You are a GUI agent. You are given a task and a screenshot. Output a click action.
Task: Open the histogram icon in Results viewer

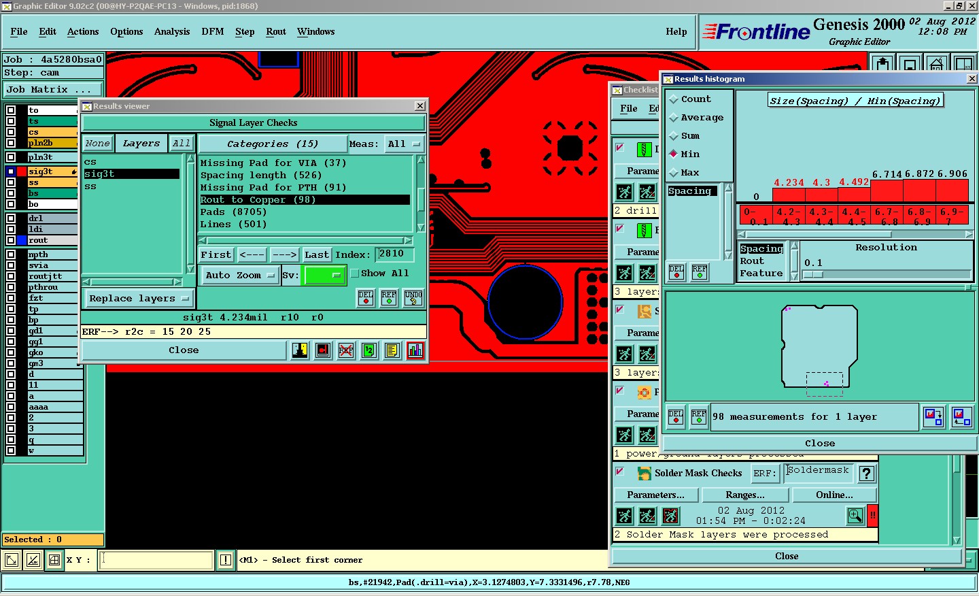[x=415, y=350]
